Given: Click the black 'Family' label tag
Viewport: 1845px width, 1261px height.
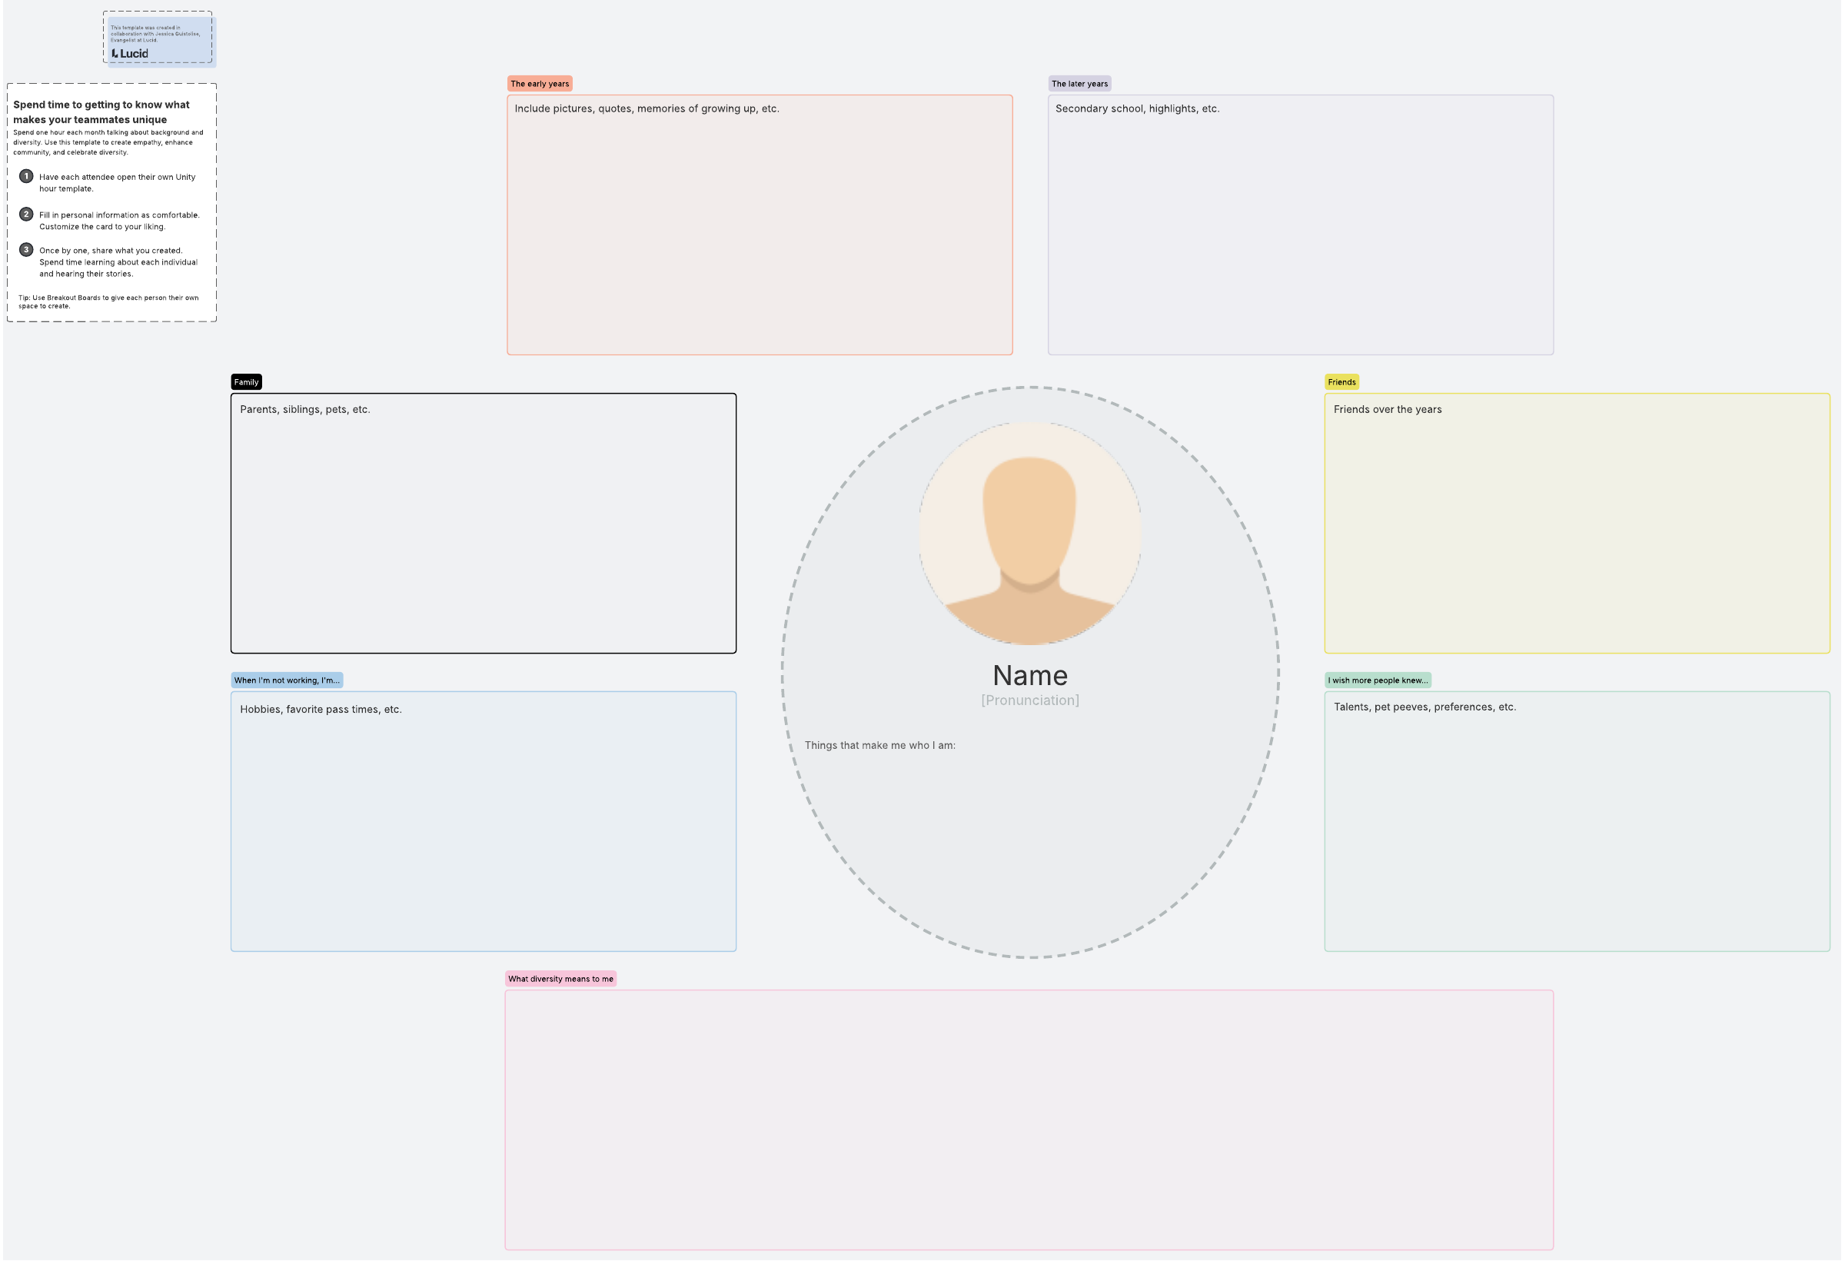Looking at the screenshot, I should 246,382.
